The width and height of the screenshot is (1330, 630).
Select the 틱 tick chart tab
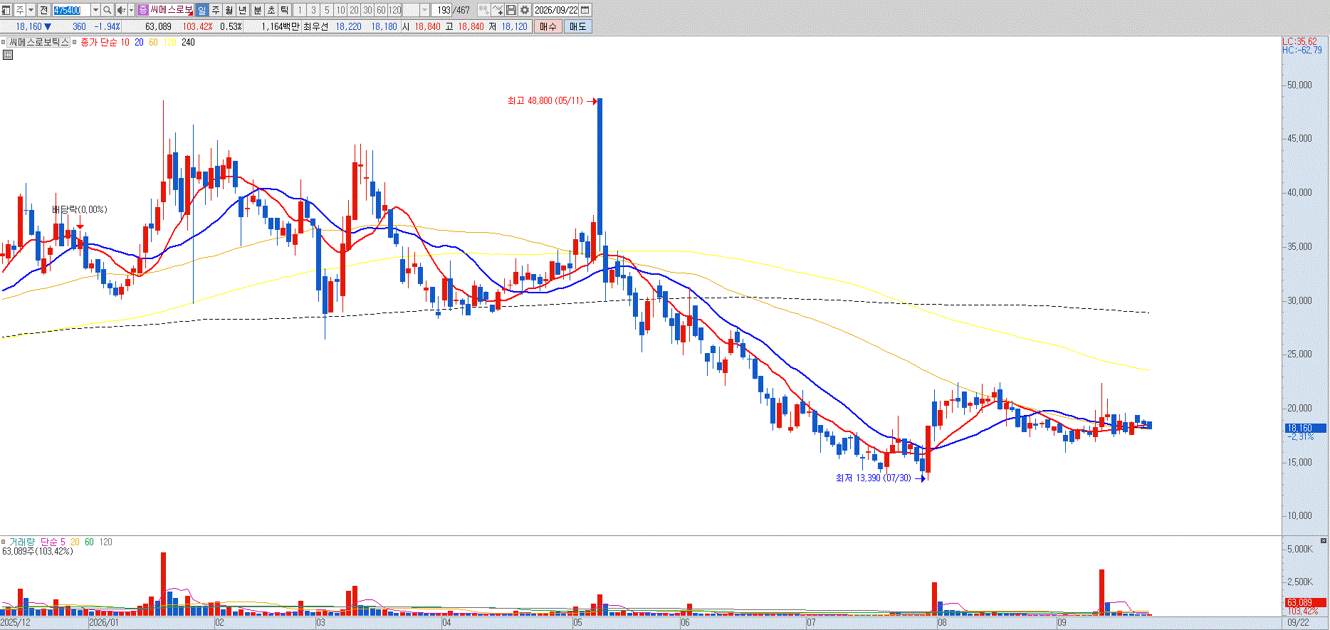tap(284, 10)
